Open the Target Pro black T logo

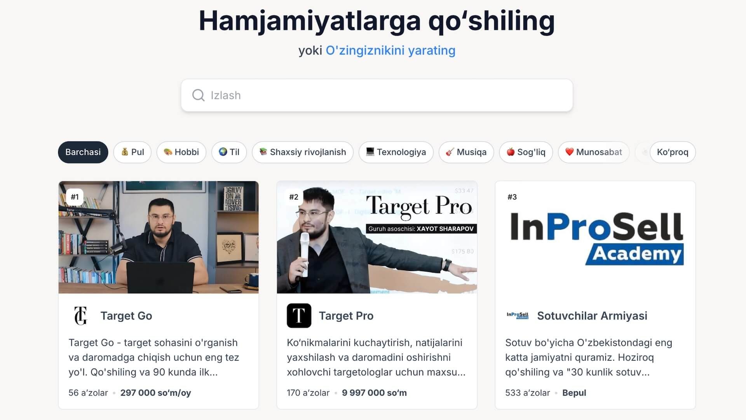click(x=299, y=316)
